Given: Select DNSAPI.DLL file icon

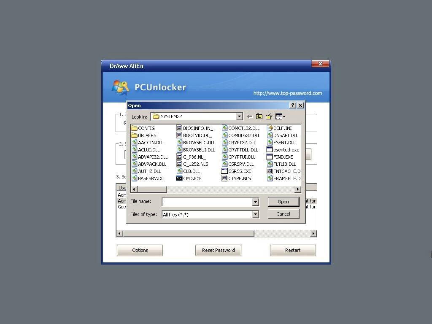Looking at the screenshot, I should [x=270, y=135].
